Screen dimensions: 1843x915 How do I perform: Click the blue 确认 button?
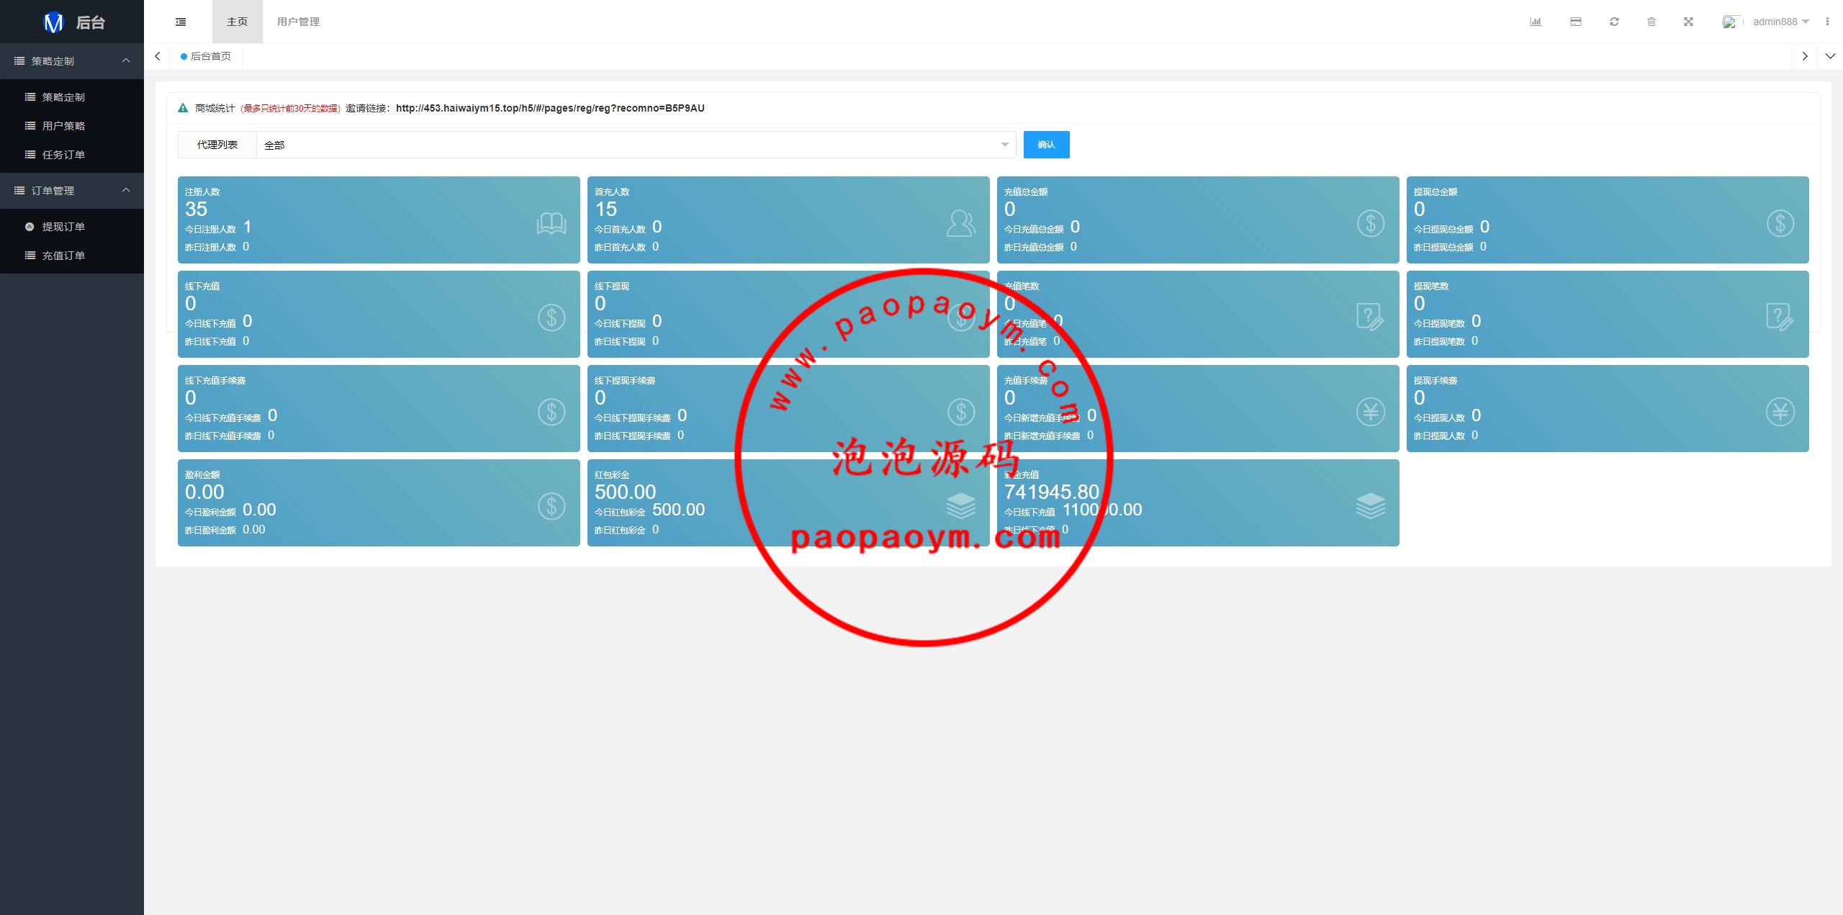point(1046,145)
